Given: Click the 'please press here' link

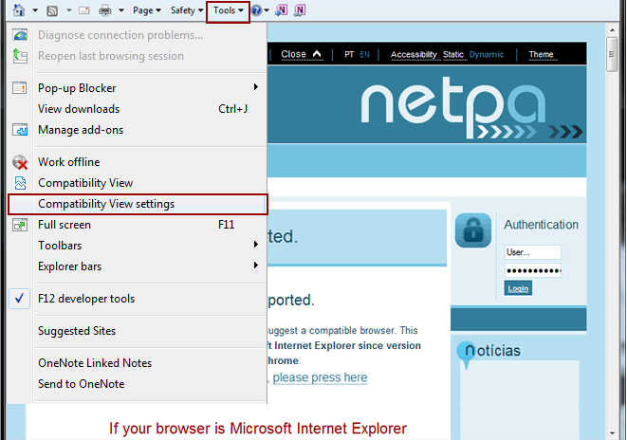Looking at the screenshot, I should tap(320, 377).
